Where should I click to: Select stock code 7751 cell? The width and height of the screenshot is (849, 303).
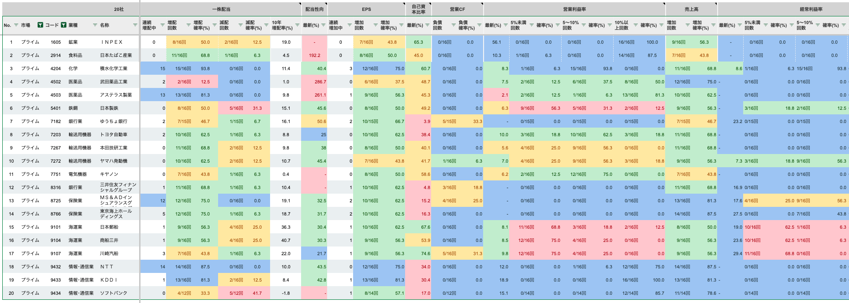[x=56, y=174]
